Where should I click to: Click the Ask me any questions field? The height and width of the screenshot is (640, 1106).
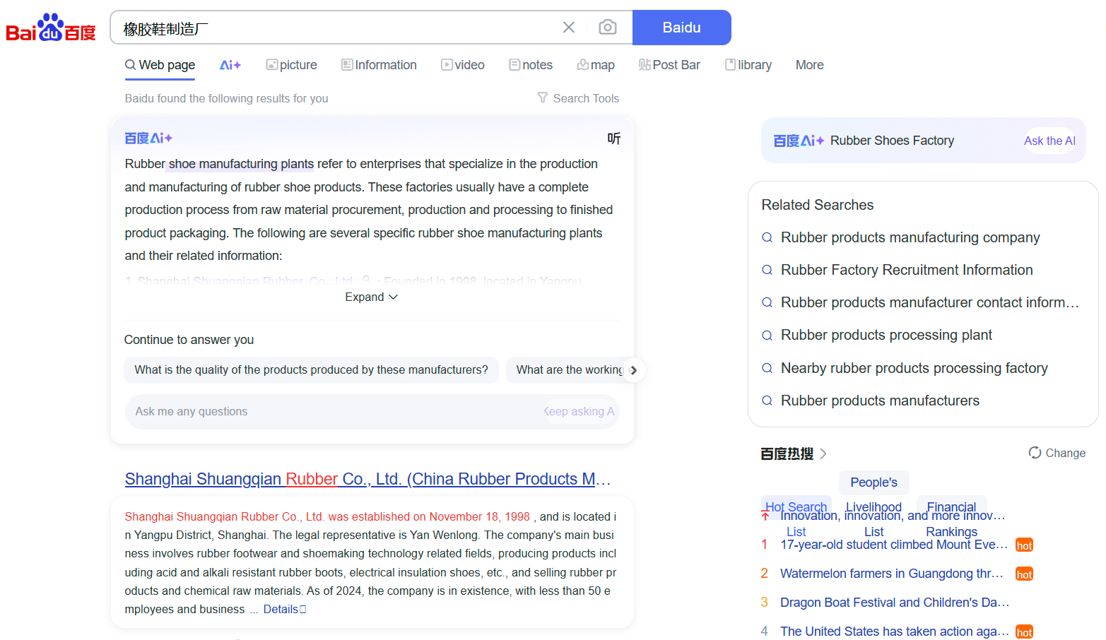[332, 412]
